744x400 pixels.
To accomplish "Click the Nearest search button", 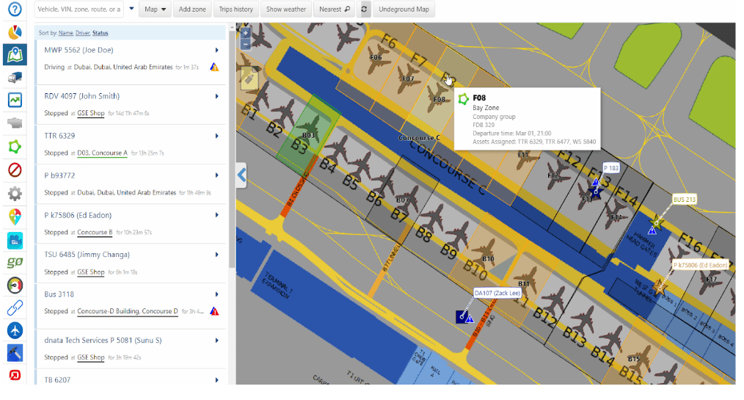I will tap(334, 9).
